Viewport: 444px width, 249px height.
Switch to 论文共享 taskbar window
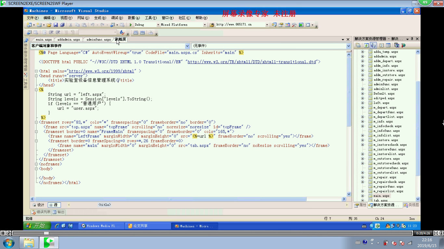[148, 226]
